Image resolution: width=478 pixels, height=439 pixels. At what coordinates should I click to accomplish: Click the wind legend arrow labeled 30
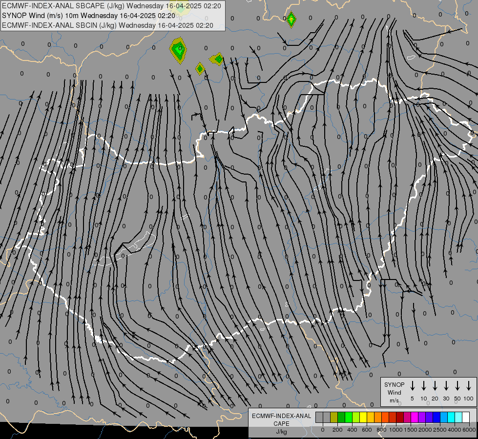[x=446, y=386]
